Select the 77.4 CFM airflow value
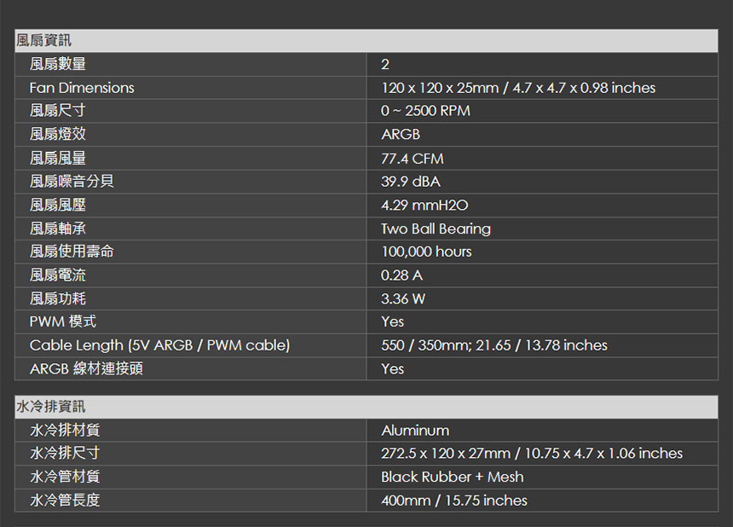This screenshot has width=733, height=527. pyautogui.click(x=413, y=159)
